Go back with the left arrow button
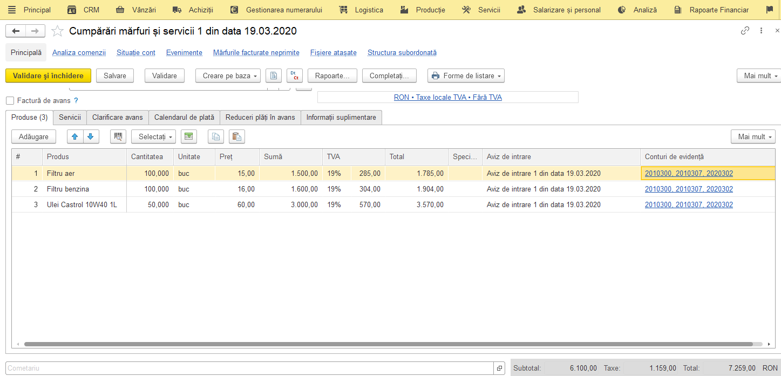 (x=16, y=31)
